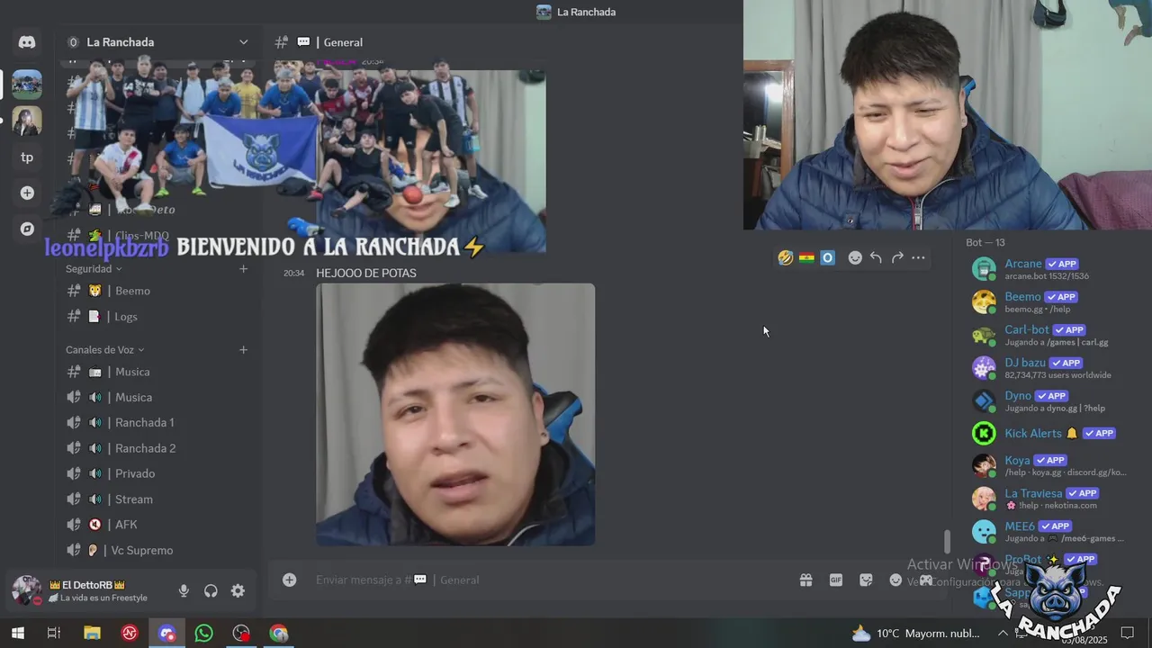Screen dimensions: 1152x648
Task: Add channel to Seguridad category
Action: click(x=243, y=269)
